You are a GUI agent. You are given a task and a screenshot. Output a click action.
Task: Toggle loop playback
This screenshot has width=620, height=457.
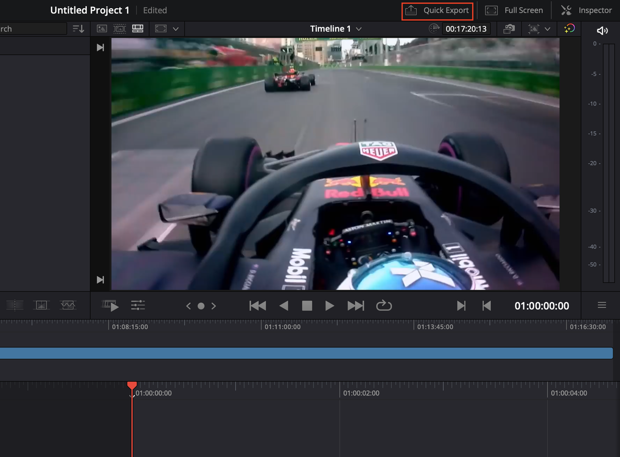click(x=384, y=306)
